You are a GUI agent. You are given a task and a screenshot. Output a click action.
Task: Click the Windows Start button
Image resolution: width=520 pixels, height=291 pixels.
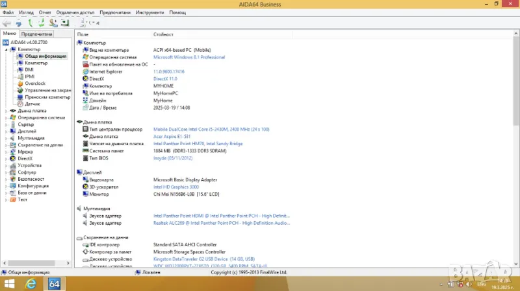(10, 284)
